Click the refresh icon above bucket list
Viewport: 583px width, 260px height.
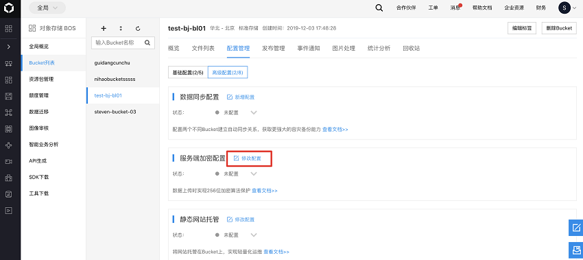click(138, 28)
